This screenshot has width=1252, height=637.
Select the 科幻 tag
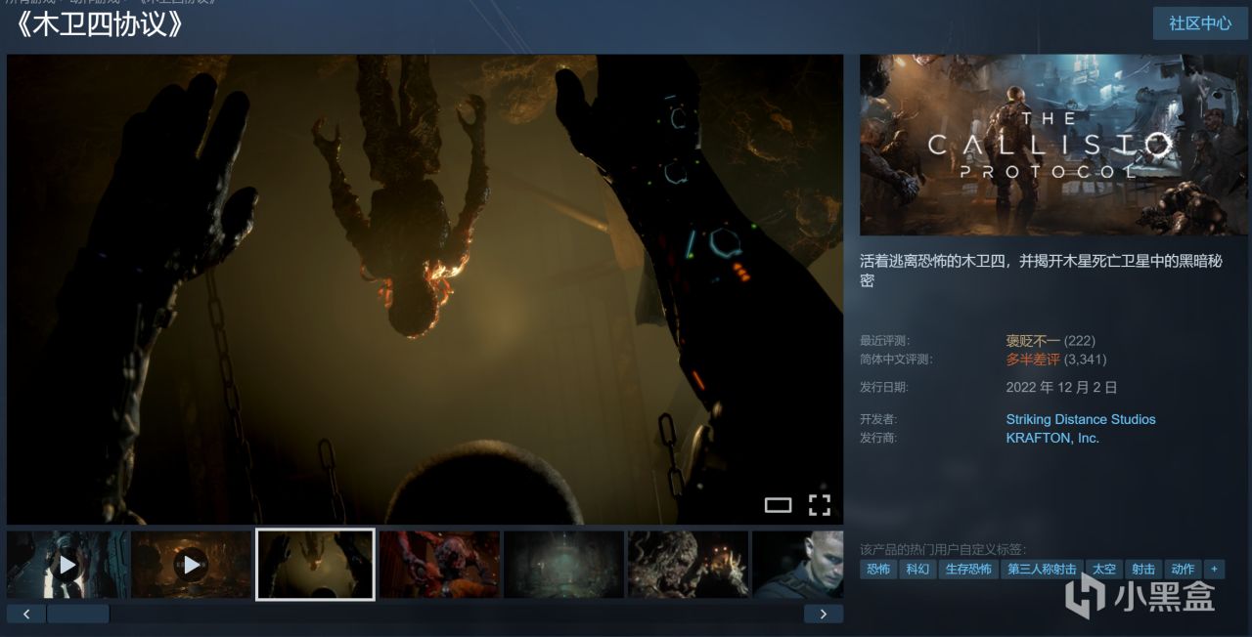coord(917,569)
